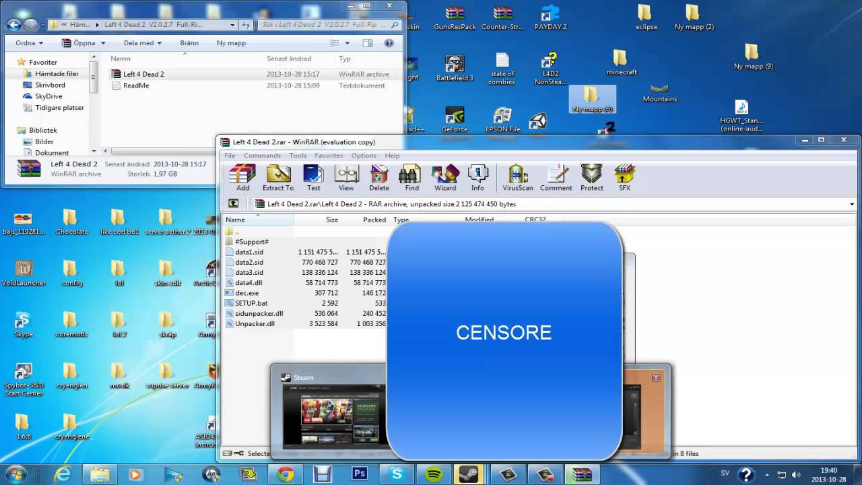Select the minecraft folder on desktop
862x485 pixels.
click(x=621, y=63)
